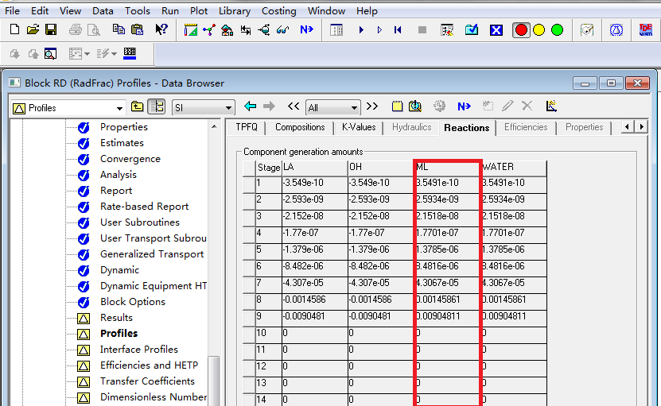
Task: Click the Next (N>) button in main toolbar
Action: (x=306, y=30)
